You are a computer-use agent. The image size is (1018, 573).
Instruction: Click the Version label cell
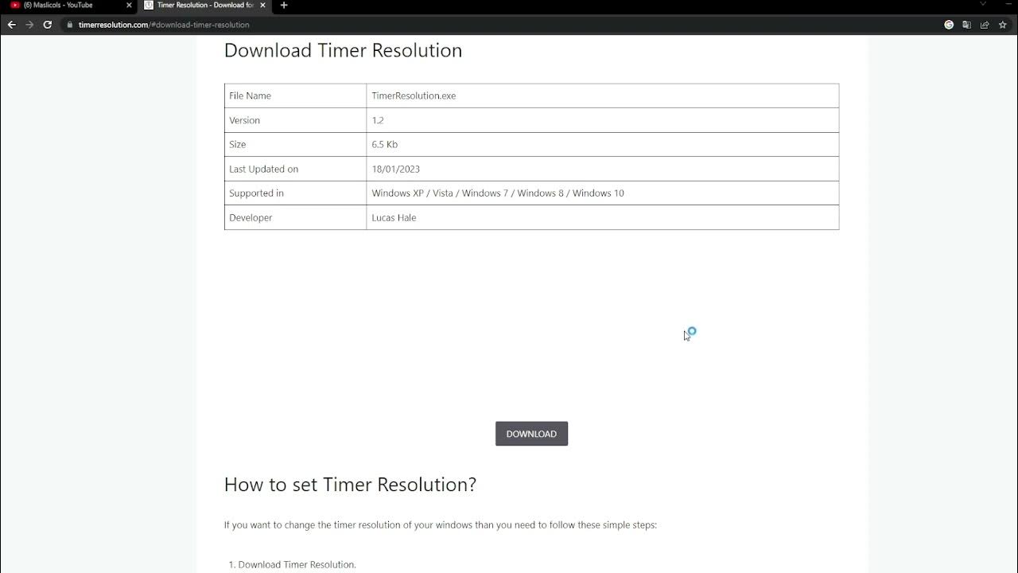point(295,120)
